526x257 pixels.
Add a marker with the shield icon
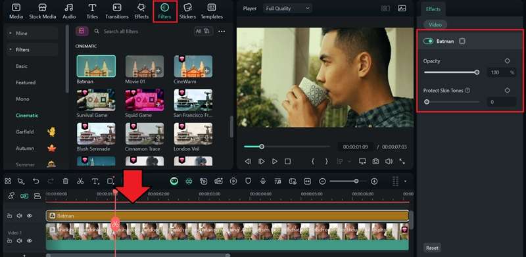pyautogui.click(x=249, y=181)
